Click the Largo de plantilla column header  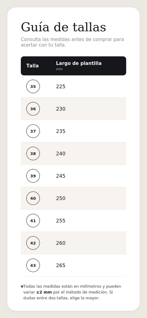[79, 63]
